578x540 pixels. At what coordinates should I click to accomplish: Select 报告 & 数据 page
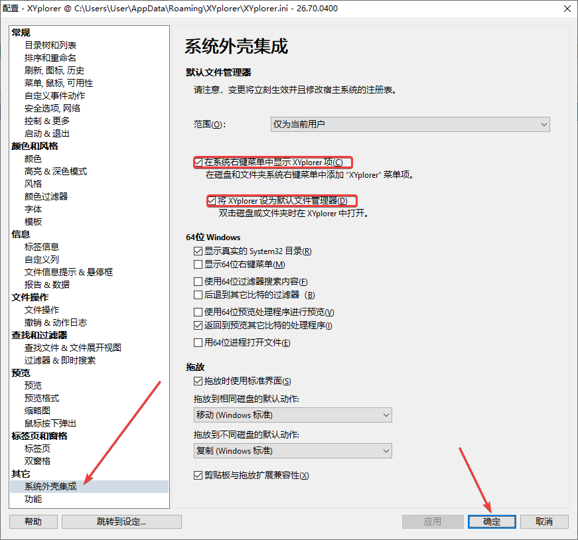click(x=47, y=285)
